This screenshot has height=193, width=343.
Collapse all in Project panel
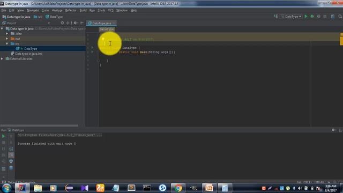click(68, 23)
